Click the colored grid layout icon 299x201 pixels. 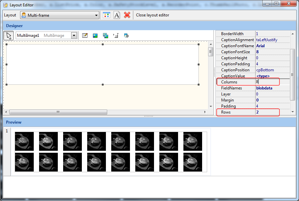pos(106,15)
